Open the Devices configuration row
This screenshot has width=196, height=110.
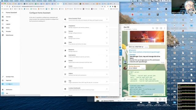click(86, 32)
